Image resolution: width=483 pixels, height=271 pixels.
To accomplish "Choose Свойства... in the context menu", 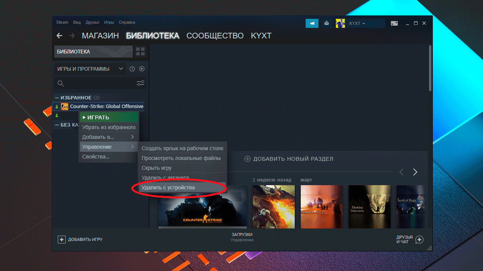I will 96,157.
